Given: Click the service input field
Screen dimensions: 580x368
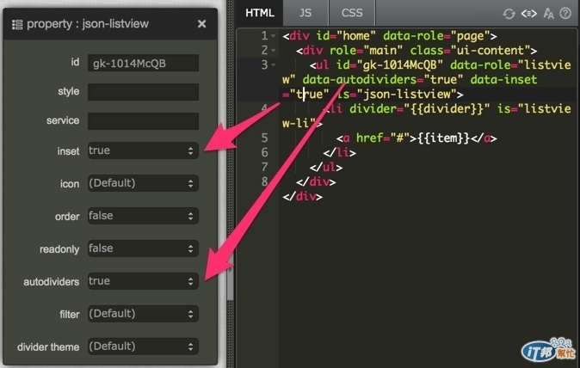Looking at the screenshot, I should [143, 121].
